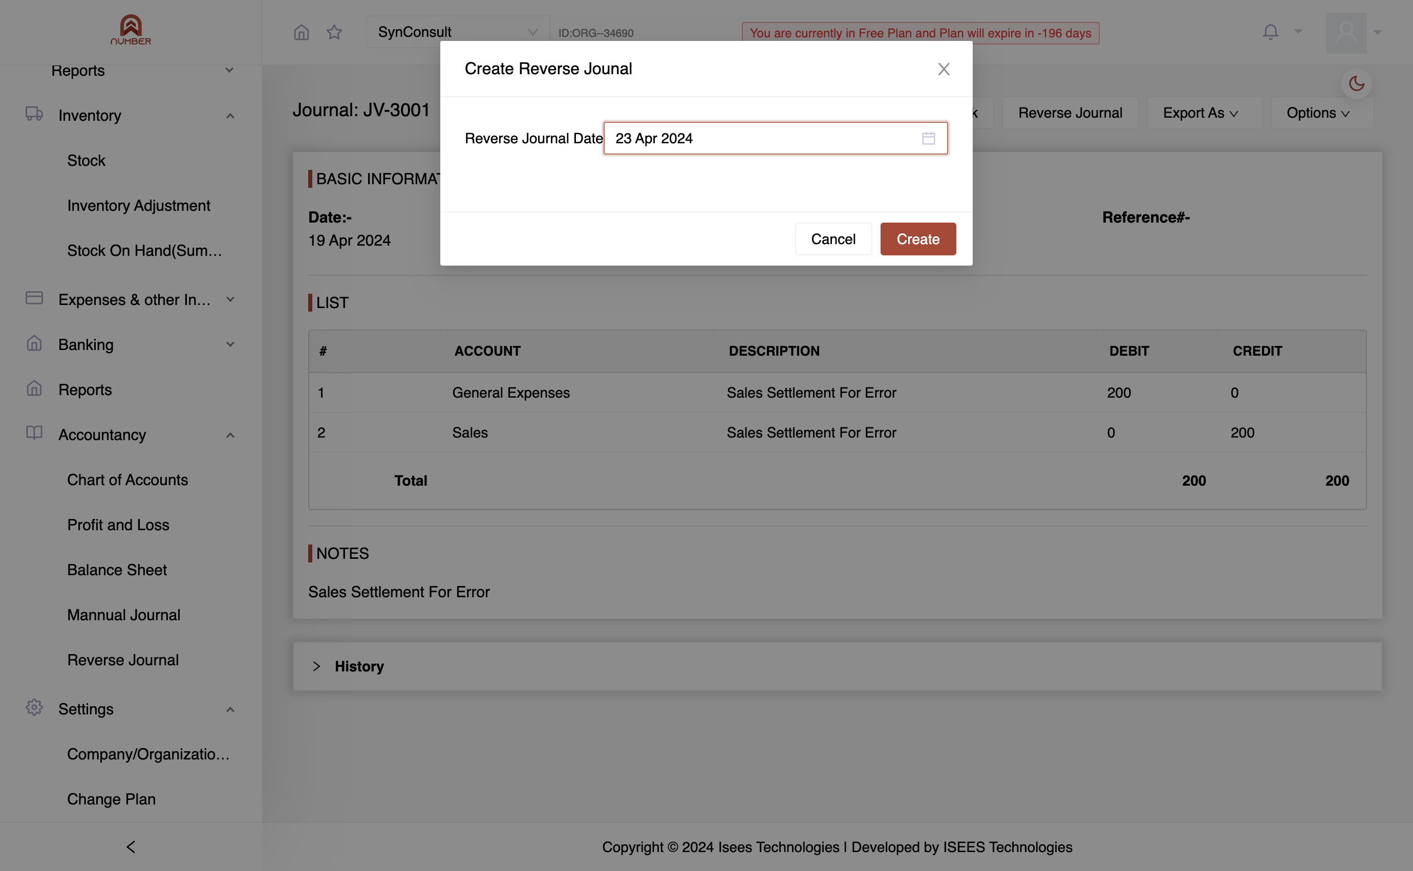
Task: Click the home icon in the top bar
Action: 302,32
